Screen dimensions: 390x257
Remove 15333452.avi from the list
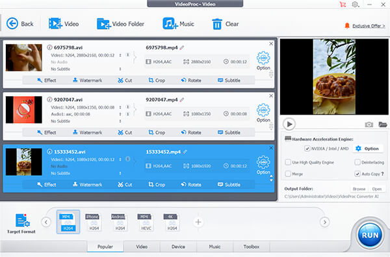tap(271, 148)
